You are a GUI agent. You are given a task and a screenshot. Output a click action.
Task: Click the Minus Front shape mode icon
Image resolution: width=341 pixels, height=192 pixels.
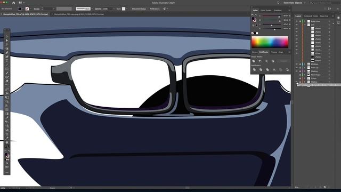pyautogui.click(x=260, y=61)
